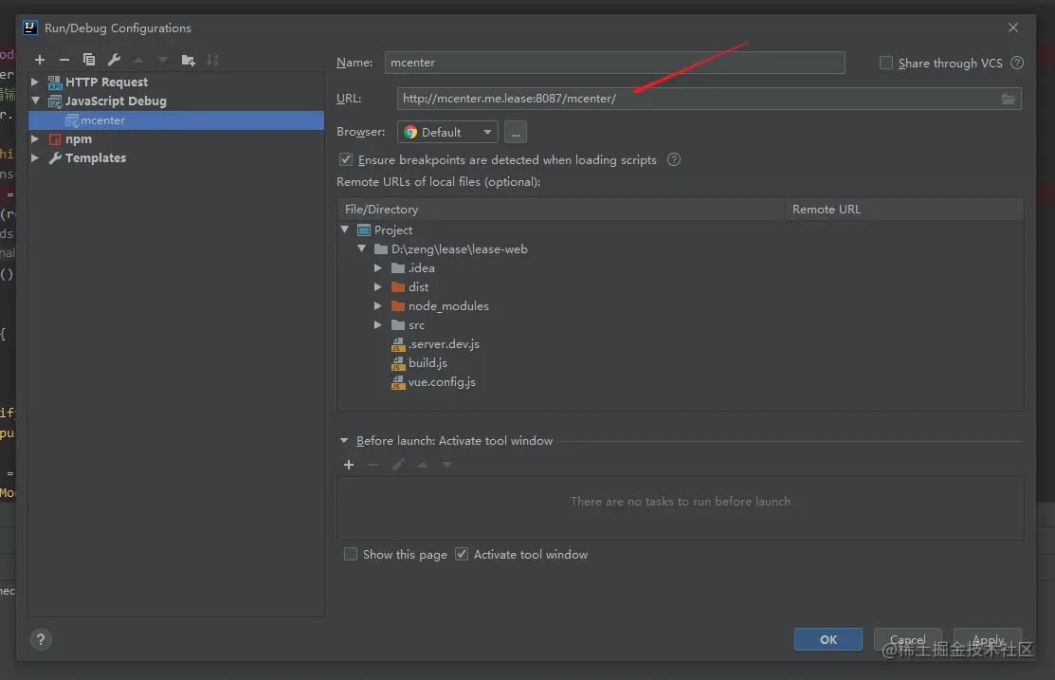Click the help icon beside Share through VCS

click(x=1017, y=64)
